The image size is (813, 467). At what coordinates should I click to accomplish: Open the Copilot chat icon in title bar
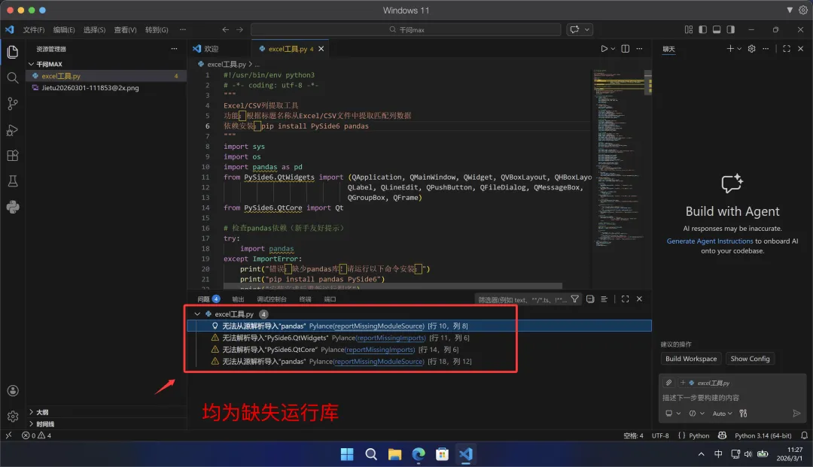click(x=574, y=29)
